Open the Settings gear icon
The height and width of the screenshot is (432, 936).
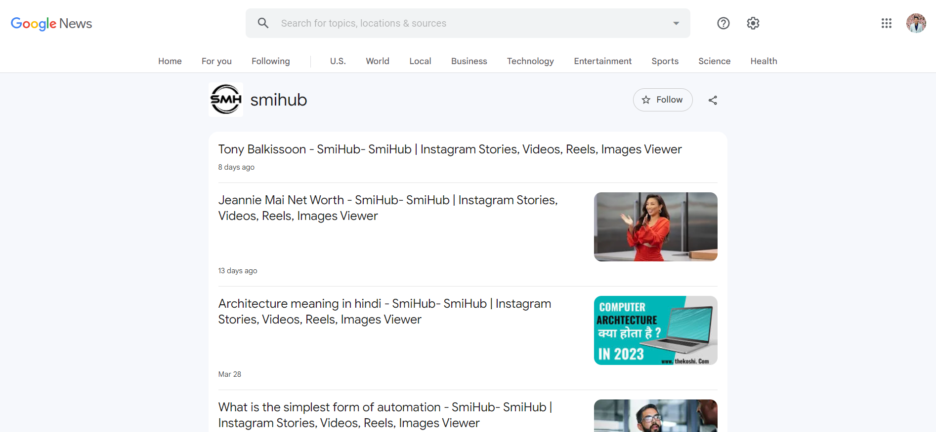point(753,23)
